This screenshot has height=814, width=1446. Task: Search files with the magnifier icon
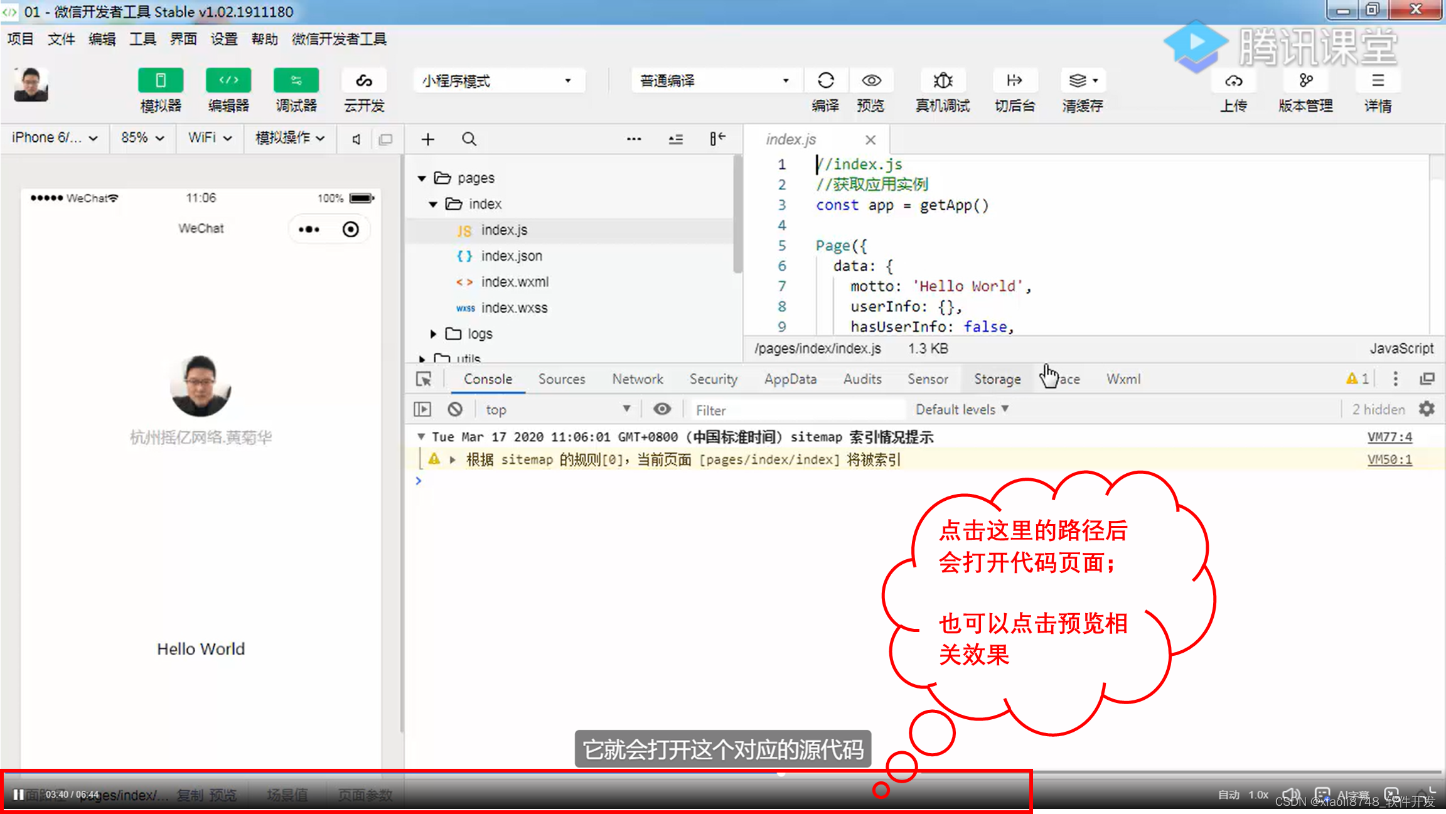[469, 139]
